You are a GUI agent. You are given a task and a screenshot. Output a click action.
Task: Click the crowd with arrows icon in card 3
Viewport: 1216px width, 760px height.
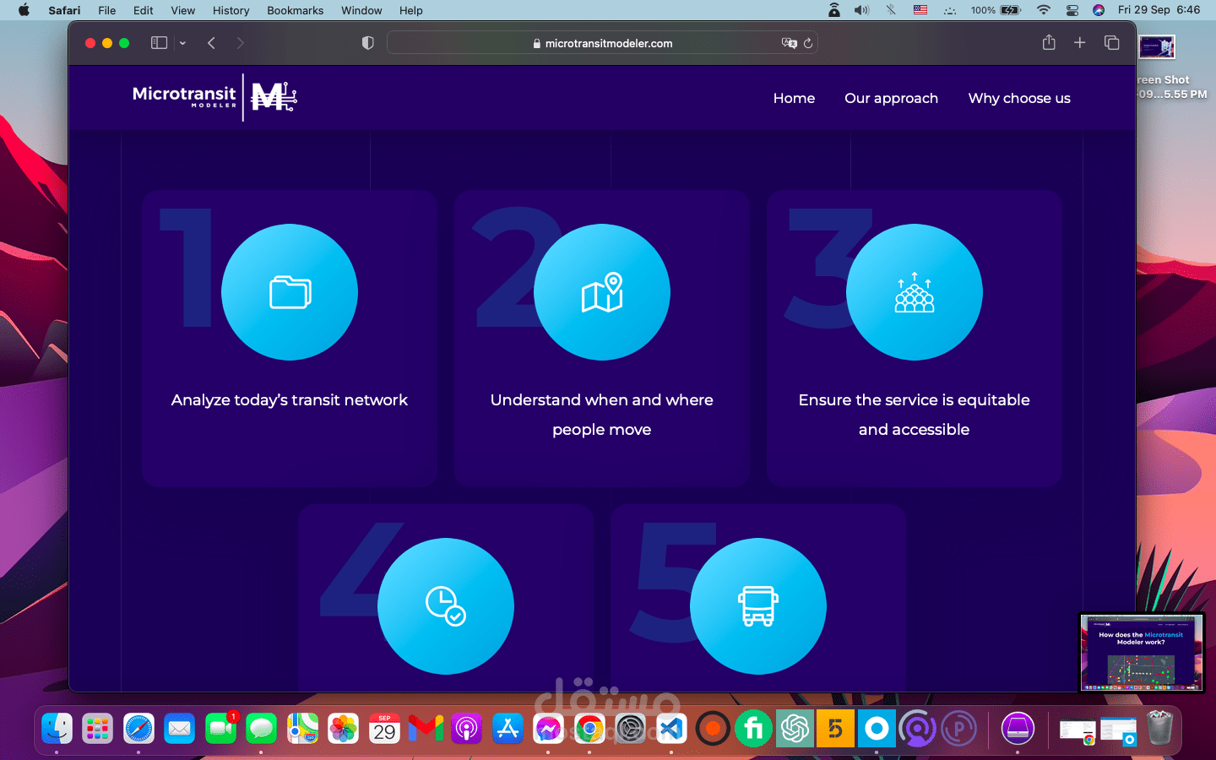coord(915,292)
